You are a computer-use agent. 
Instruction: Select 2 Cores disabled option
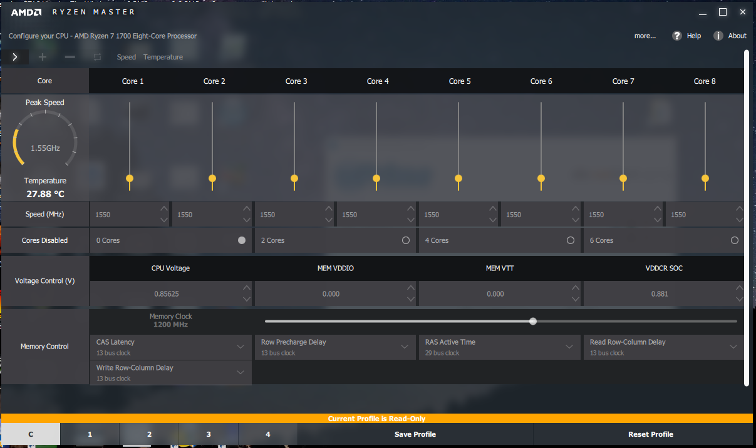406,240
